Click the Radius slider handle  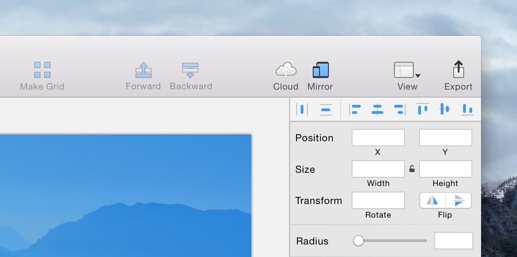(358, 241)
